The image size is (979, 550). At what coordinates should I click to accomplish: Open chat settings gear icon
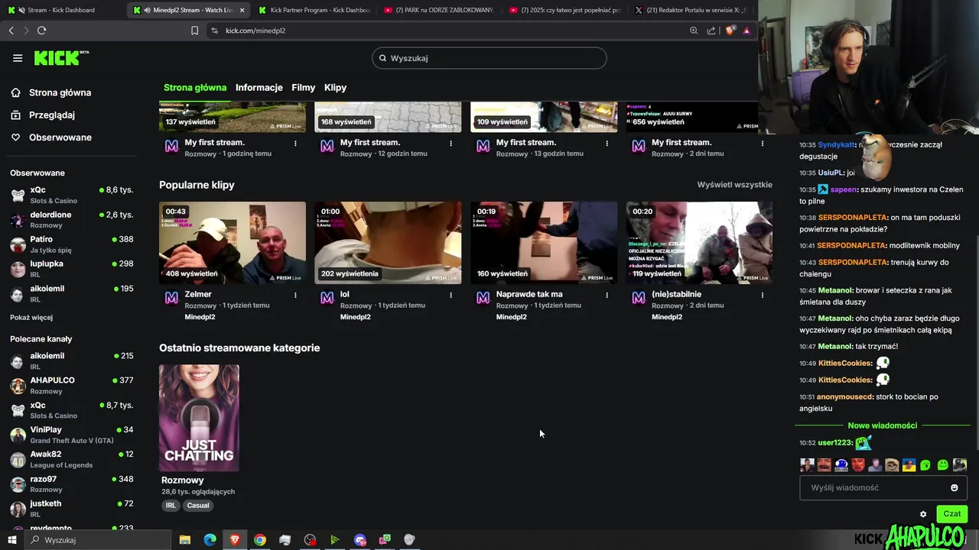tap(923, 514)
